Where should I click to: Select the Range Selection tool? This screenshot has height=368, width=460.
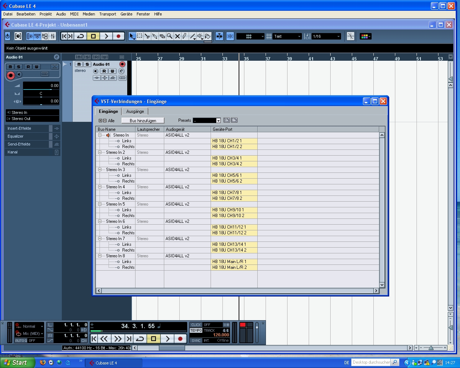click(x=140, y=36)
